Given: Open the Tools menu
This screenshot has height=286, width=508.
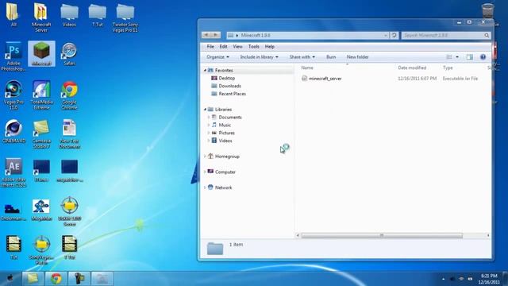Looking at the screenshot, I should click(x=254, y=47).
